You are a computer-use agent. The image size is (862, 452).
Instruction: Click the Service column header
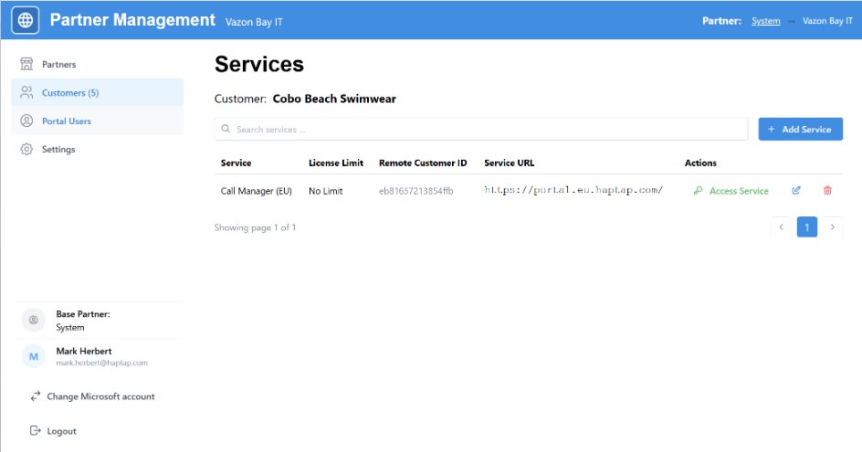point(236,163)
